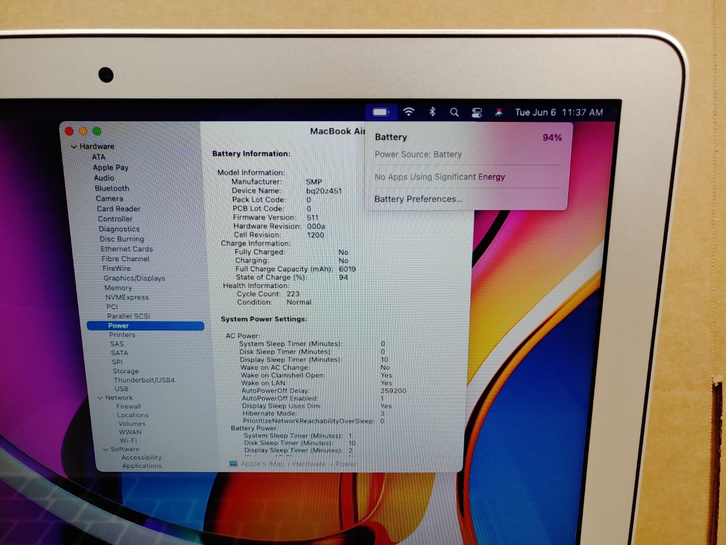This screenshot has width=726, height=545.
Task: Select Thunderbolt/USB4 in sidebar
Action: (x=144, y=380)
